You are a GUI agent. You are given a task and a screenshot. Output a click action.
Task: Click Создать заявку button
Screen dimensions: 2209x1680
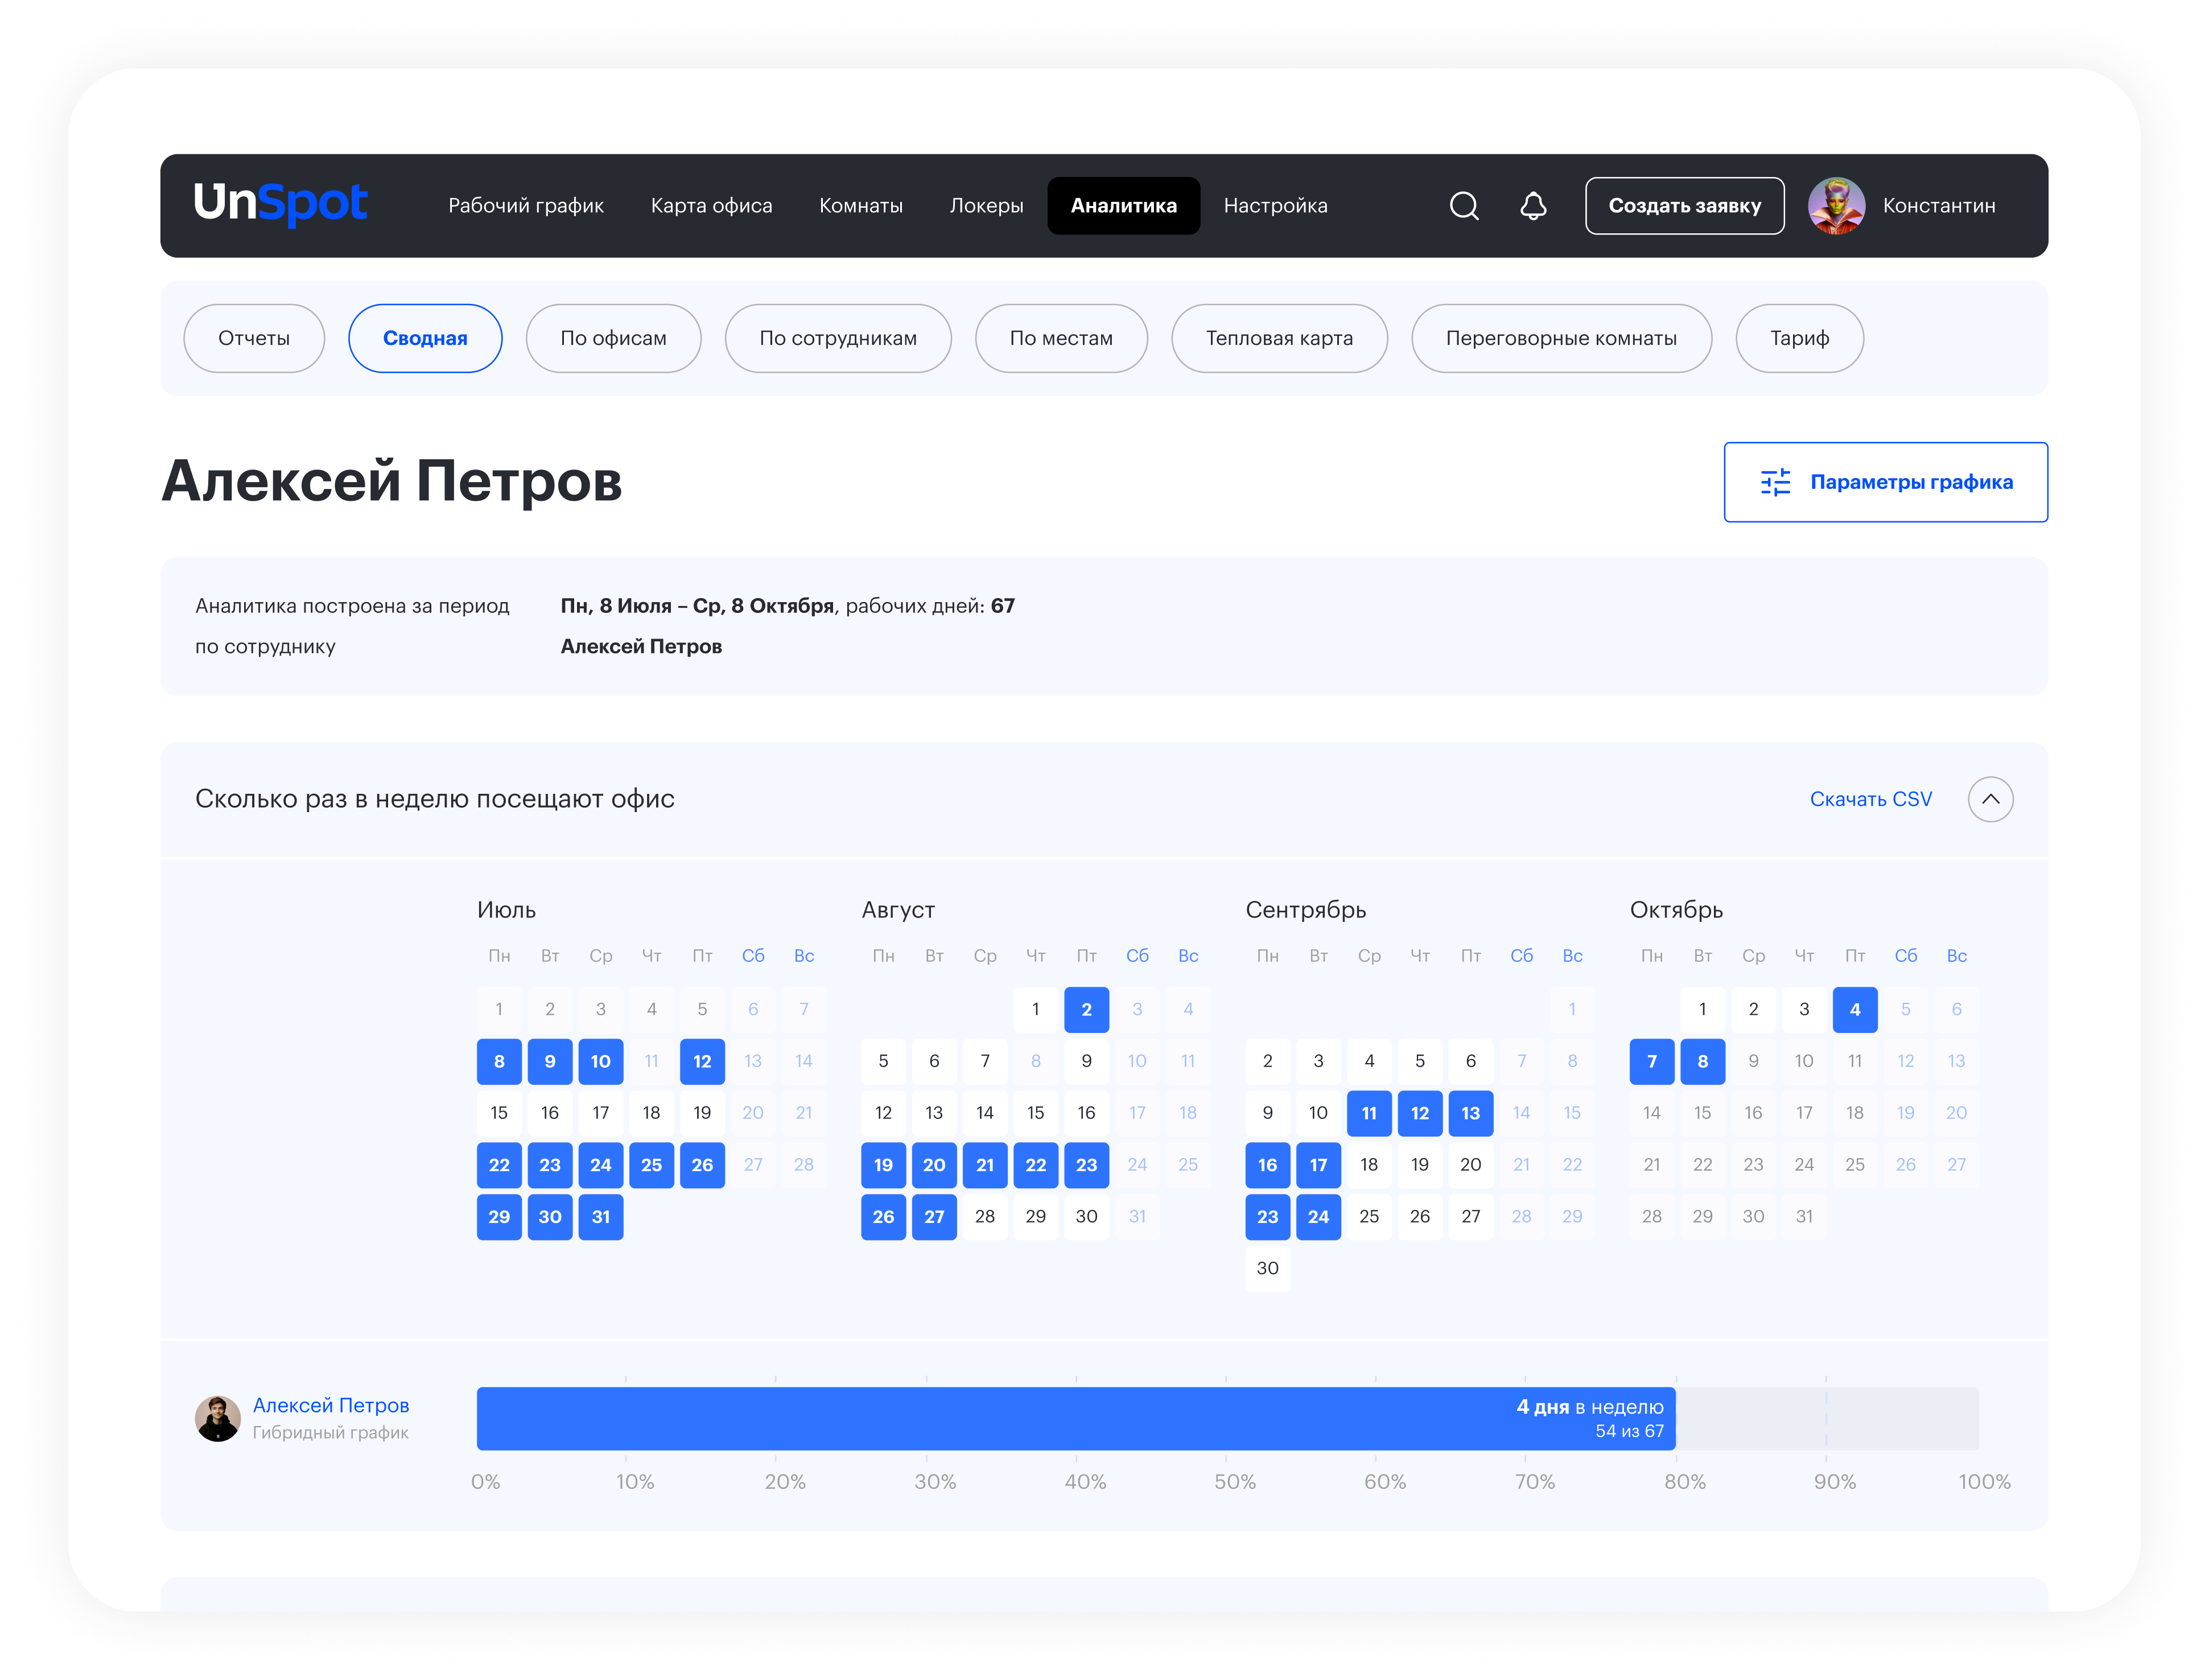1684,206
